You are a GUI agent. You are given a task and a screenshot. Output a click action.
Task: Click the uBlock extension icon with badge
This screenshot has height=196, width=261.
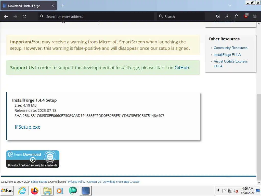(x=246, y=16)
